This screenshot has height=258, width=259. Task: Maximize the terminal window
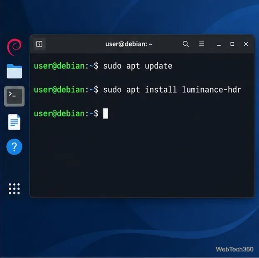tap(232, 44)
